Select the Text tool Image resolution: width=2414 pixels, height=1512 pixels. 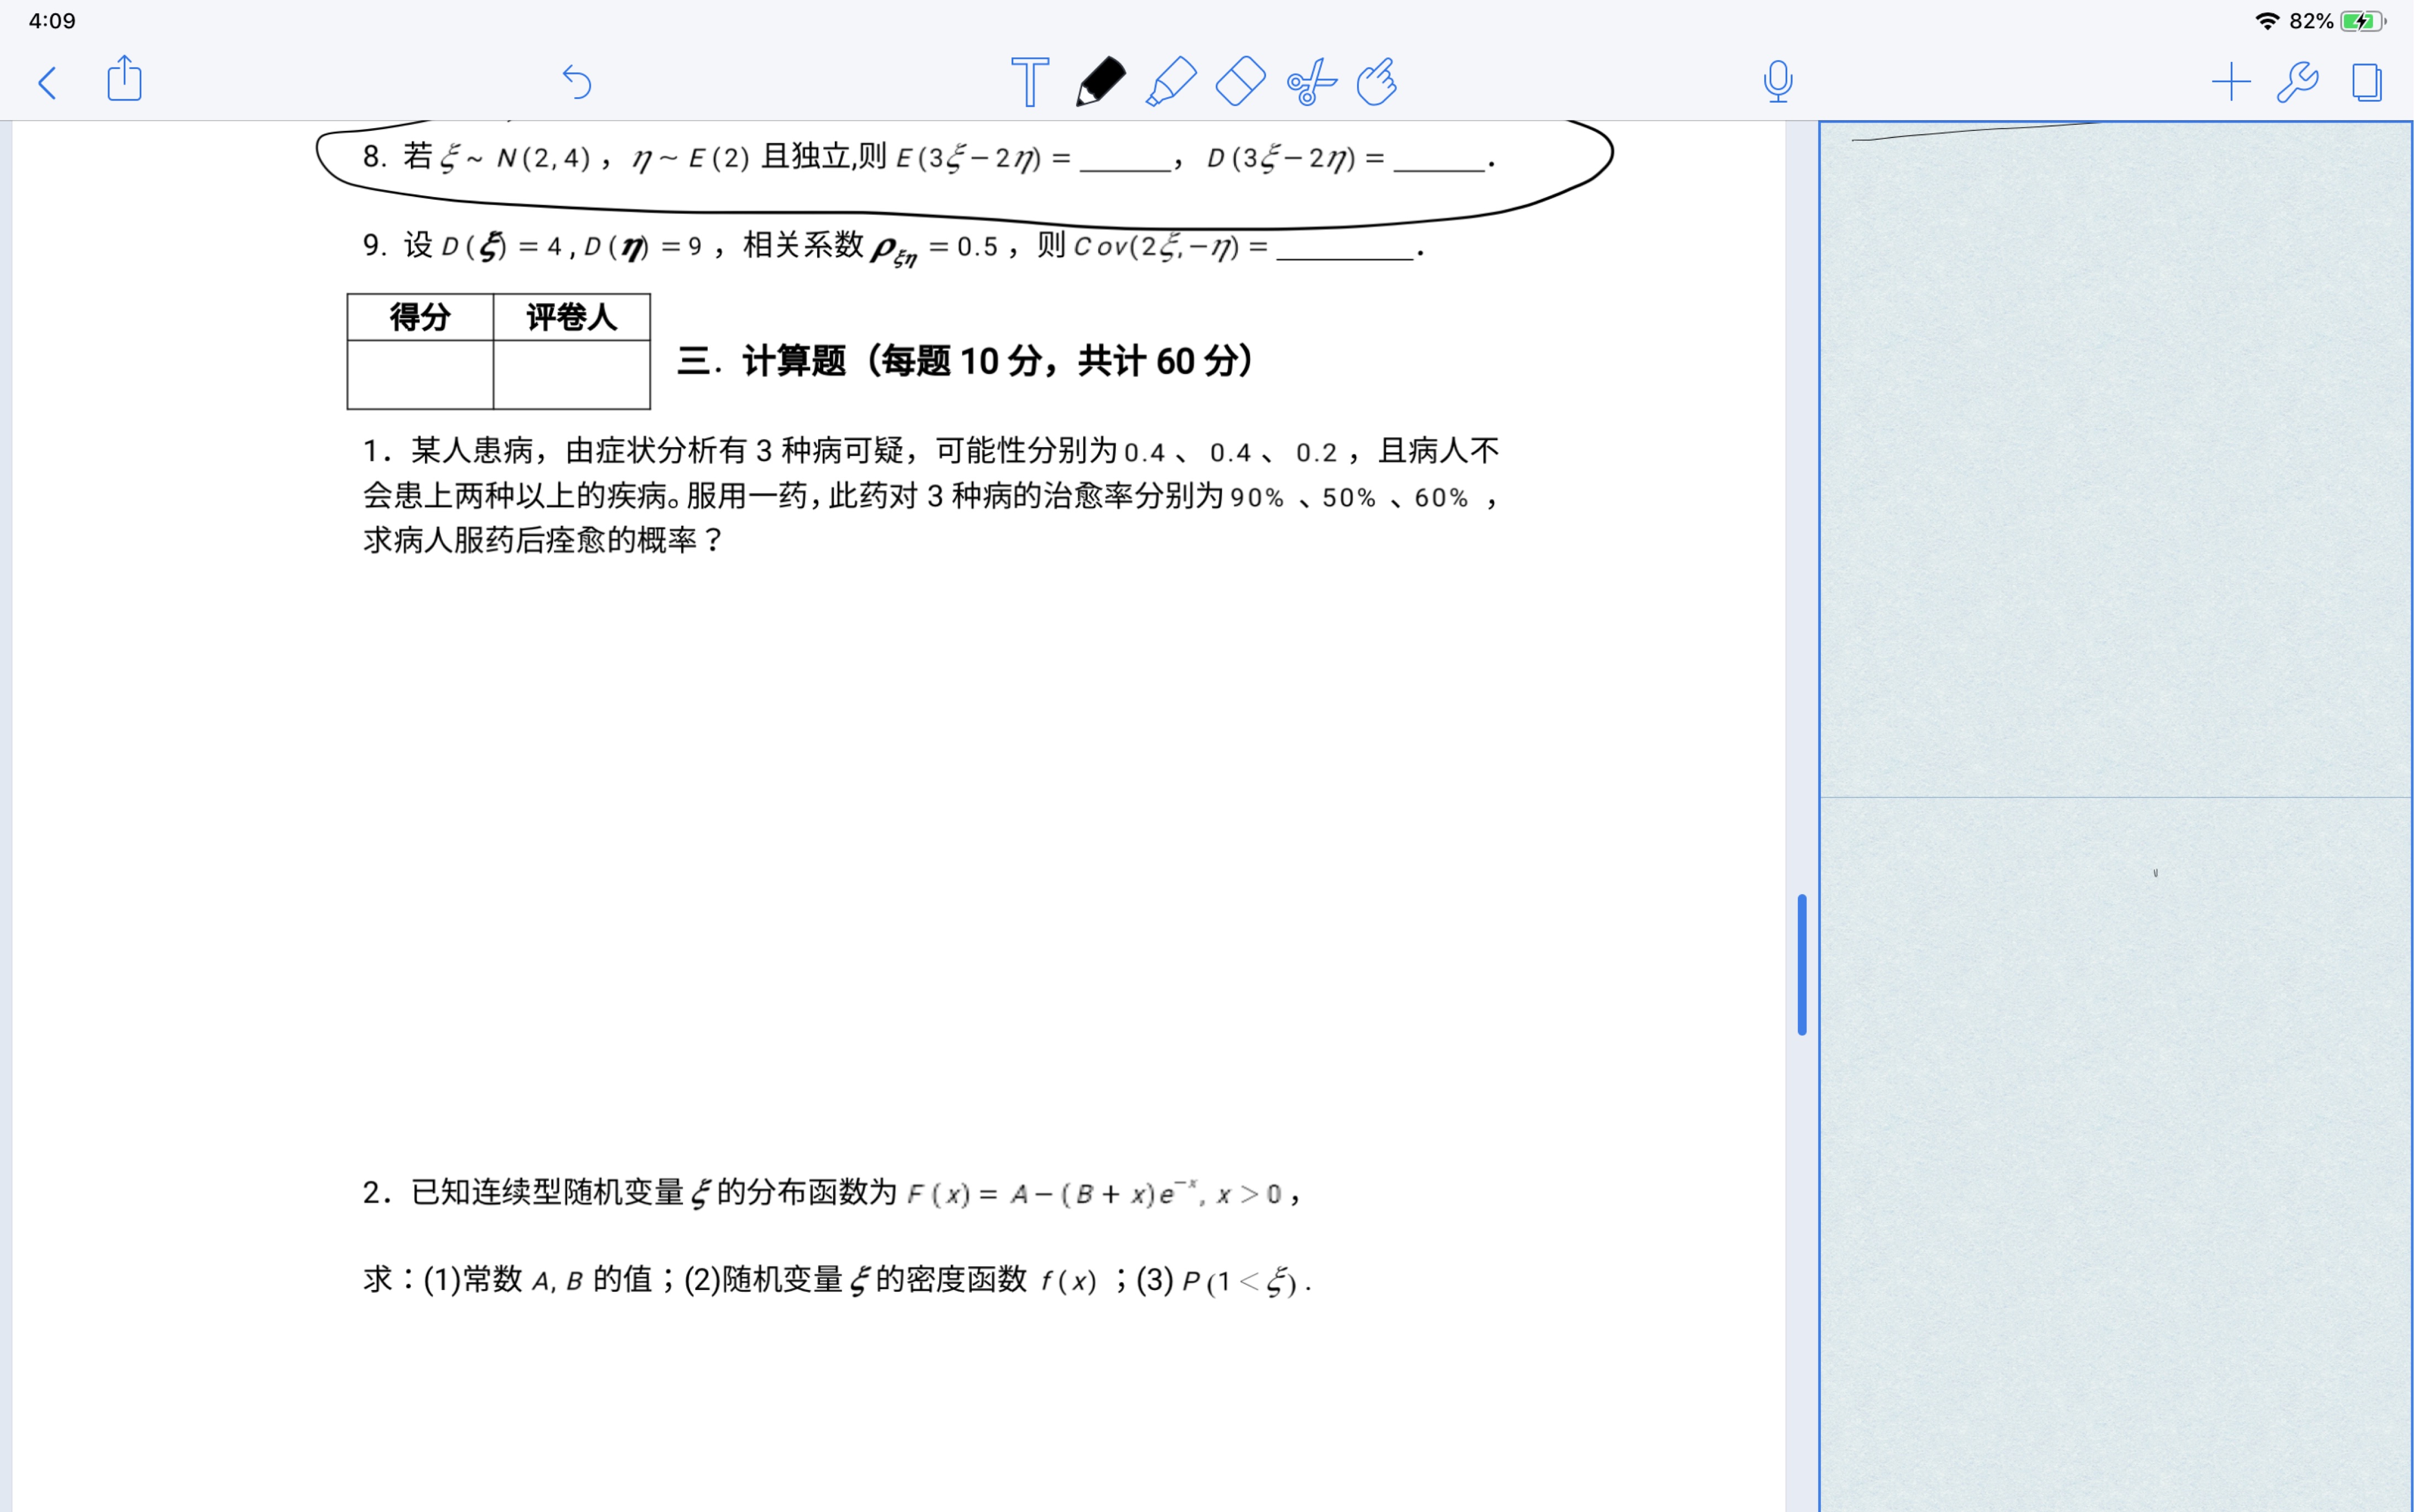[1030, 82]
